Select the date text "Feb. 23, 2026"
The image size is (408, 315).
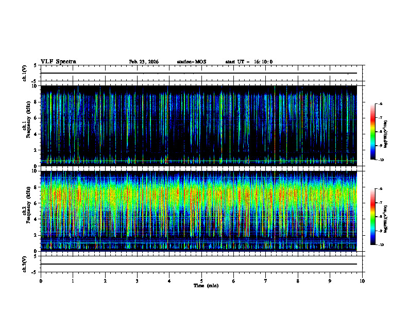pos(144,62)
